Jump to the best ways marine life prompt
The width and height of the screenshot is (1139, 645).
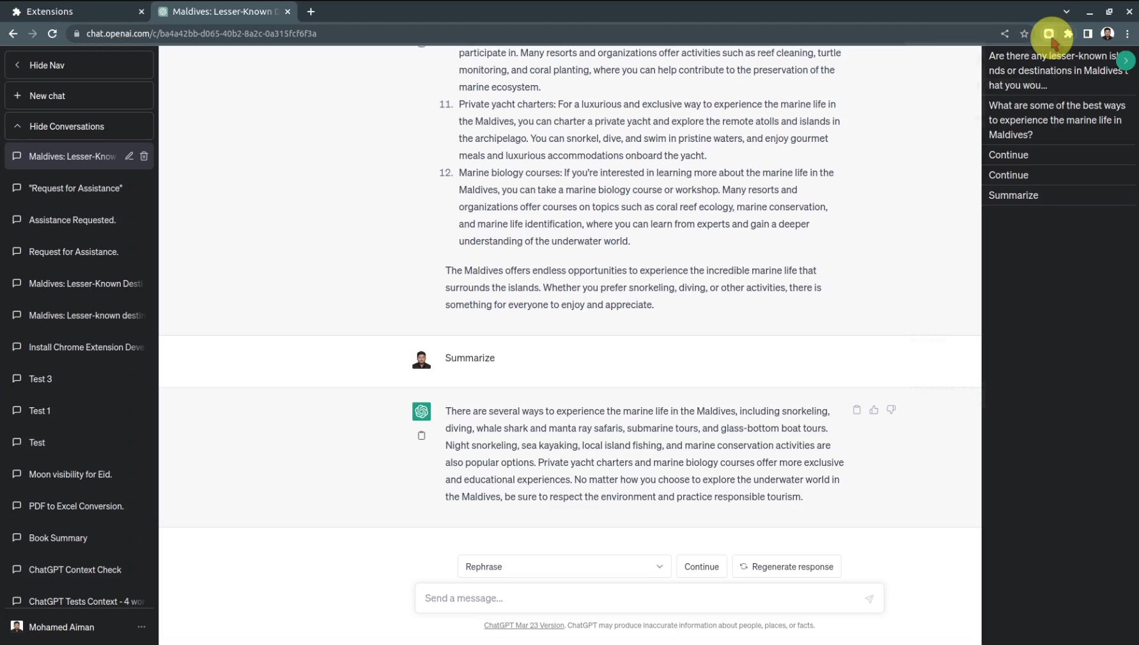(1058, 120)
